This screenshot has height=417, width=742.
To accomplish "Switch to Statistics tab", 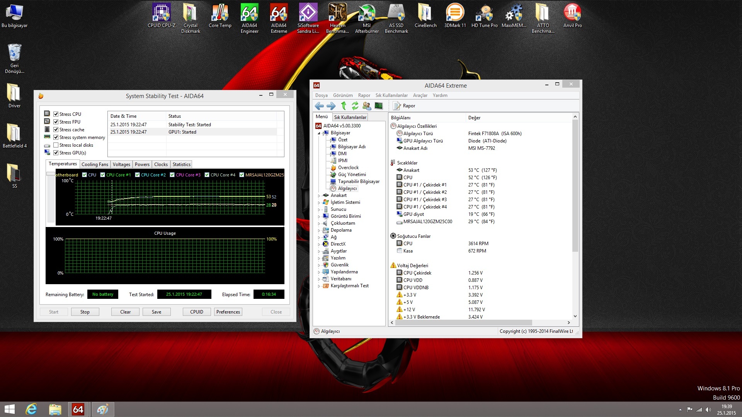I will (x=181, y=164).
